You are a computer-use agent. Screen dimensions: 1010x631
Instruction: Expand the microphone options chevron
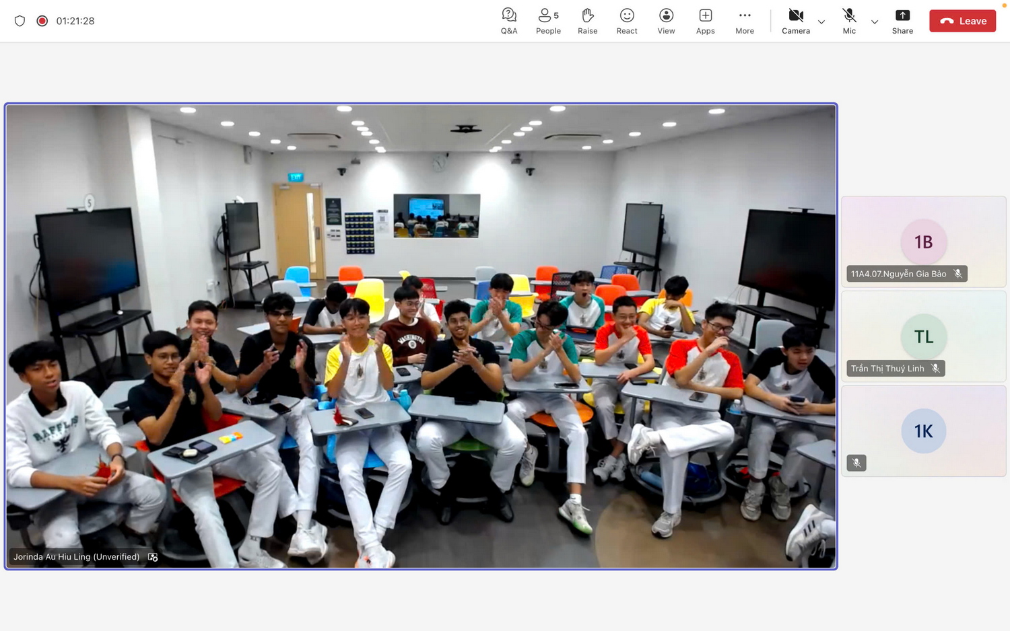point(875,22)
